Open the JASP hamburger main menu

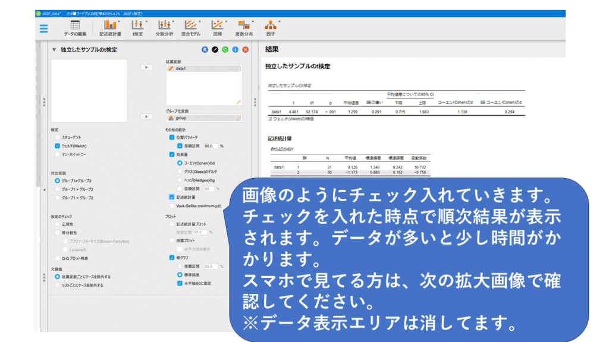click(x=44, y=28)
